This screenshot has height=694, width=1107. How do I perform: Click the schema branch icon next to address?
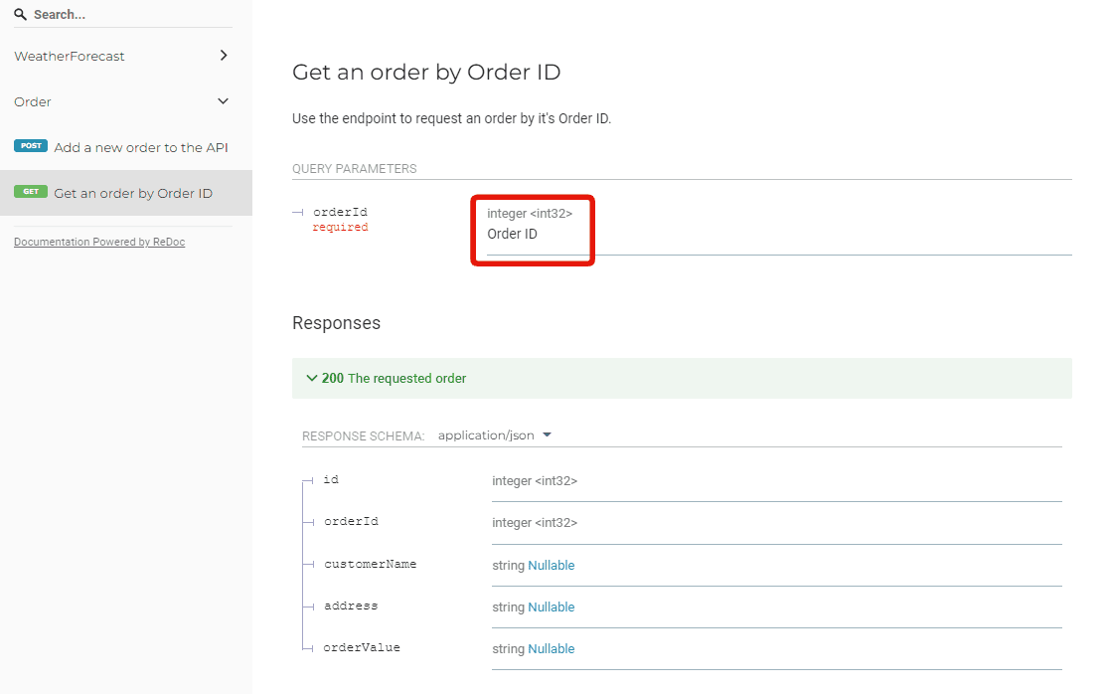(x=306, y=606)
